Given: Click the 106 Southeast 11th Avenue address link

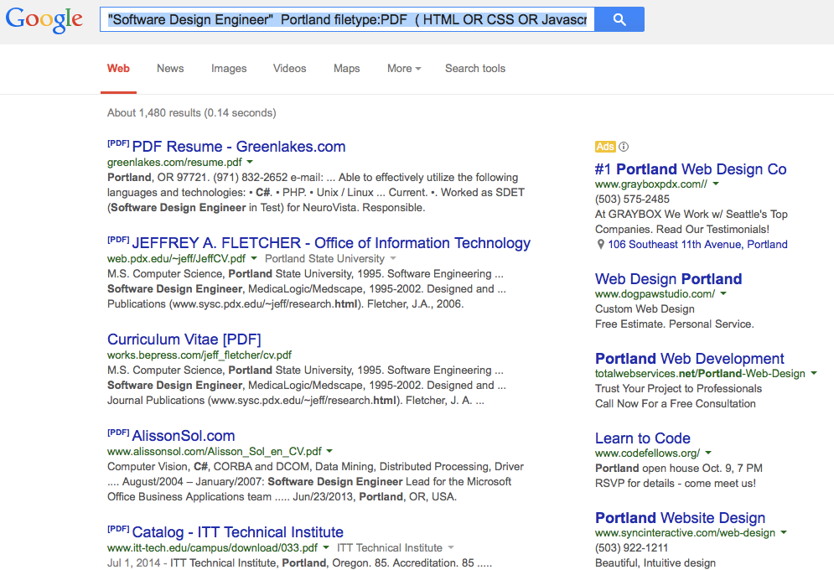Looking at the screenshot, I should coord(698,245).
